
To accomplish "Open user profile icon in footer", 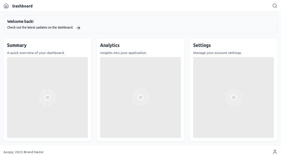I will pos(275,152).
